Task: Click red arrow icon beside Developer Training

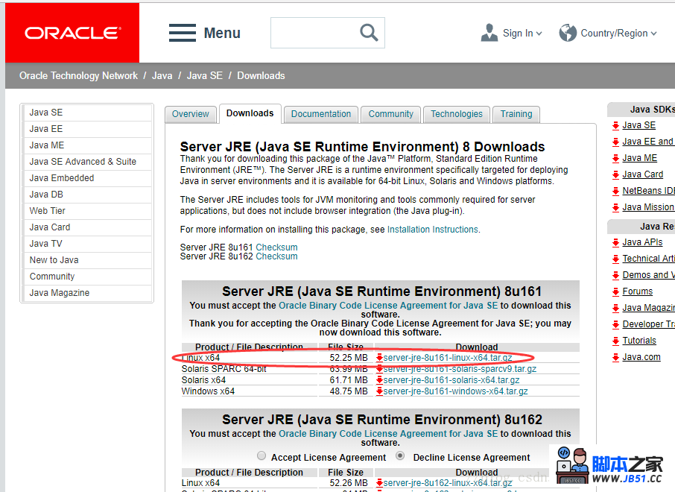Action: (x=615, y=325)
